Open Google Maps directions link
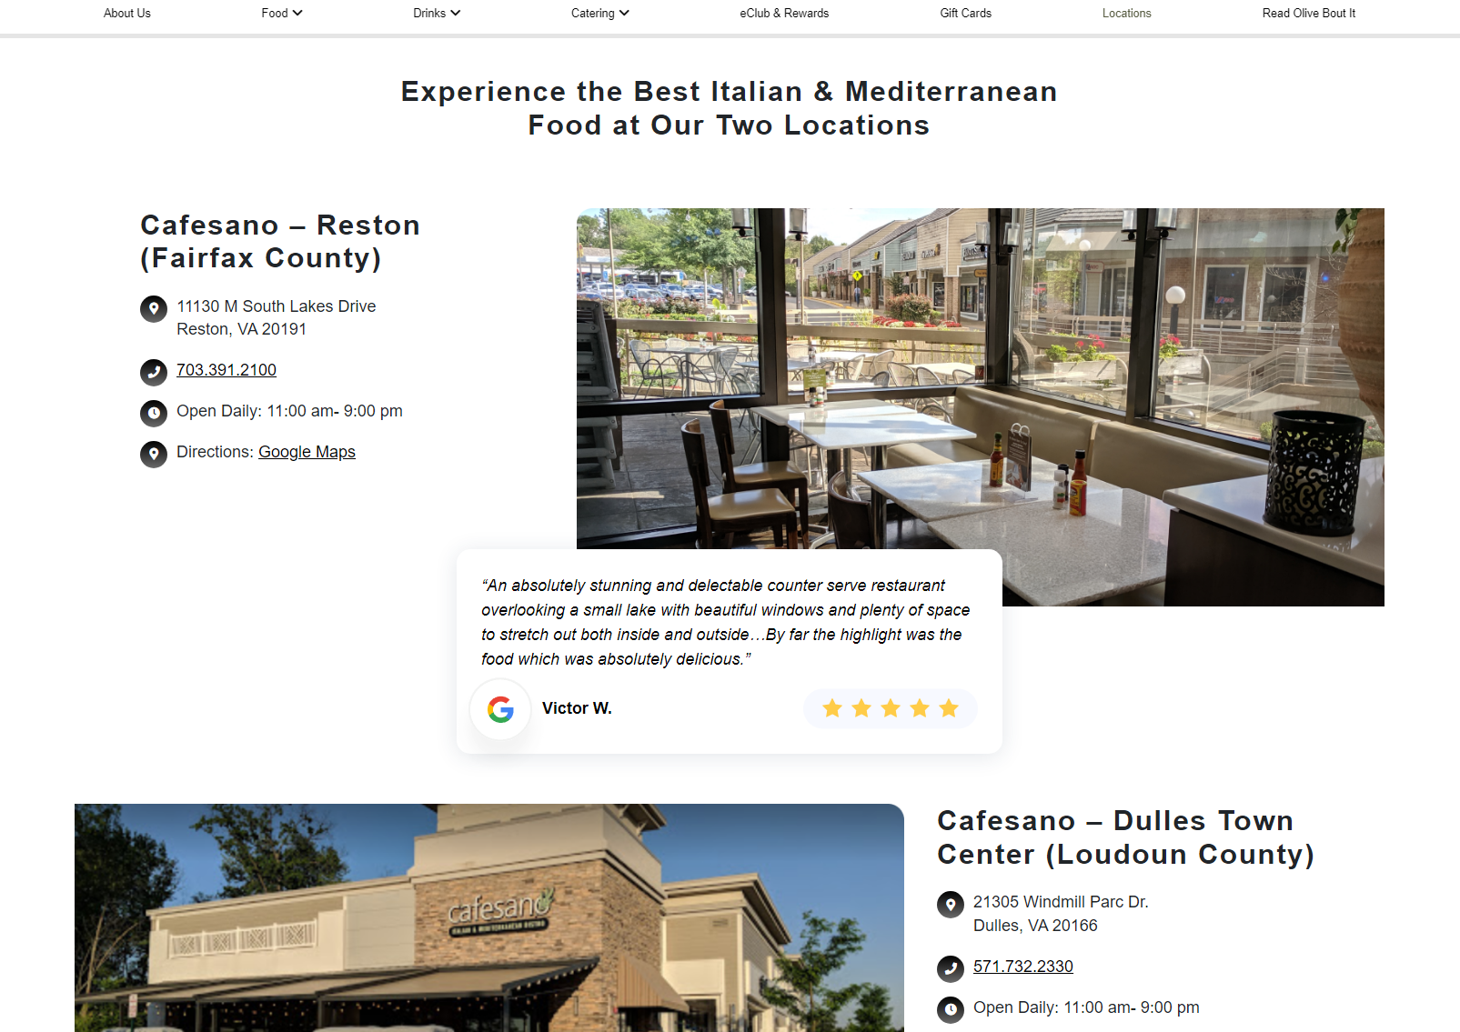Viewport: 1460px width, 1032px height. click(x=307, y=452)
